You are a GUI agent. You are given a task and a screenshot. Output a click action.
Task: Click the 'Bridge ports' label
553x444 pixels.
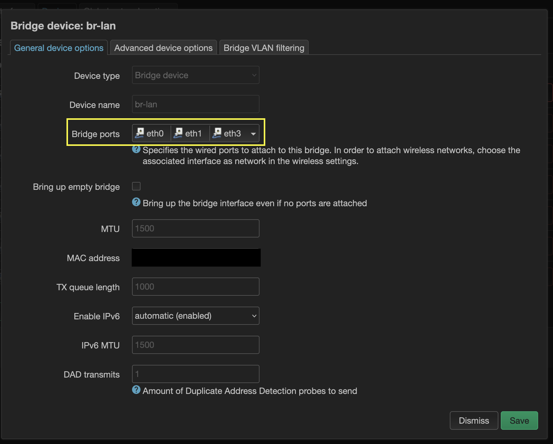tap(96, 134)
